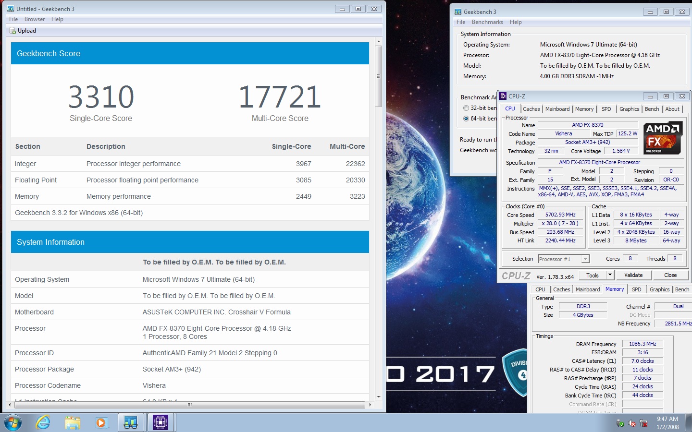Open Windows Media Player taskbar icon

(101, 423)
